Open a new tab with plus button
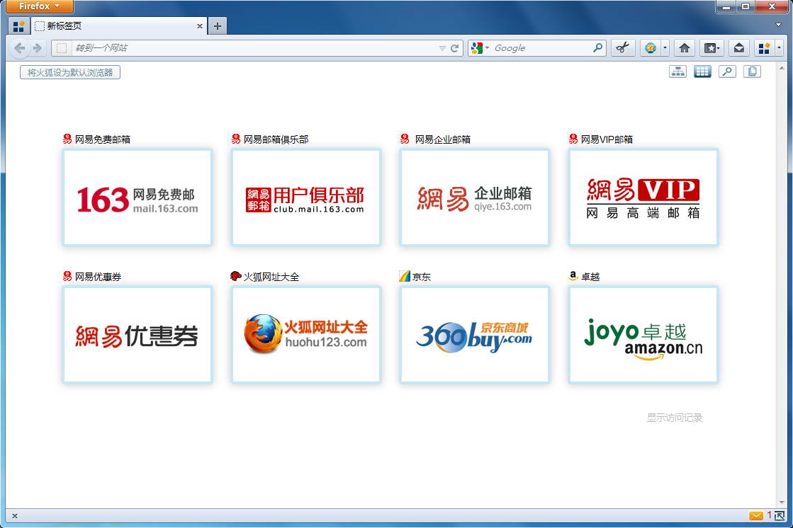Screen dimensions: 793x528 click(x=217, y=26)
